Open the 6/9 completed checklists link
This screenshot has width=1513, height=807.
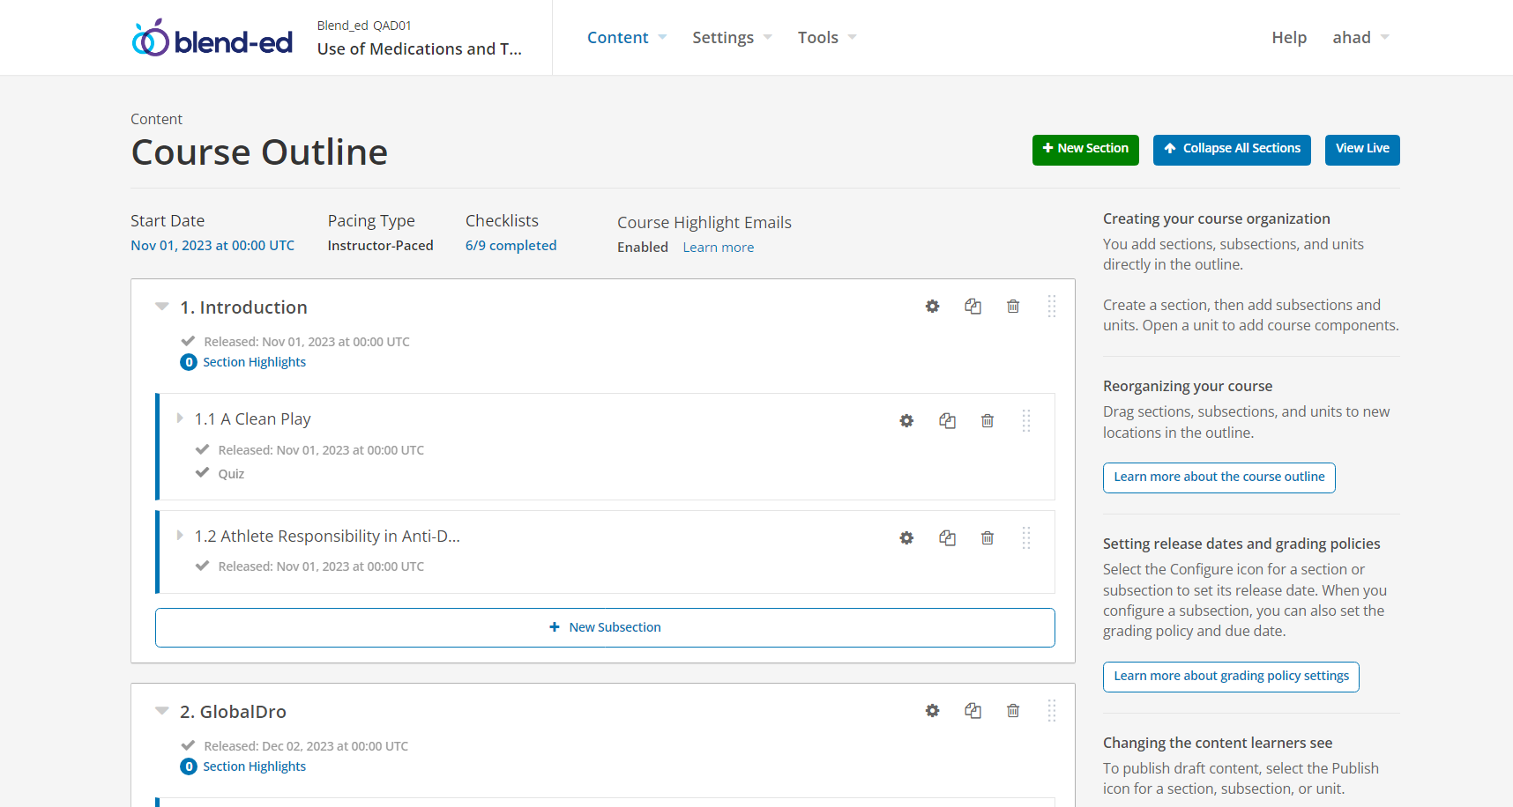pyautogui.click(x=511, y=246)
